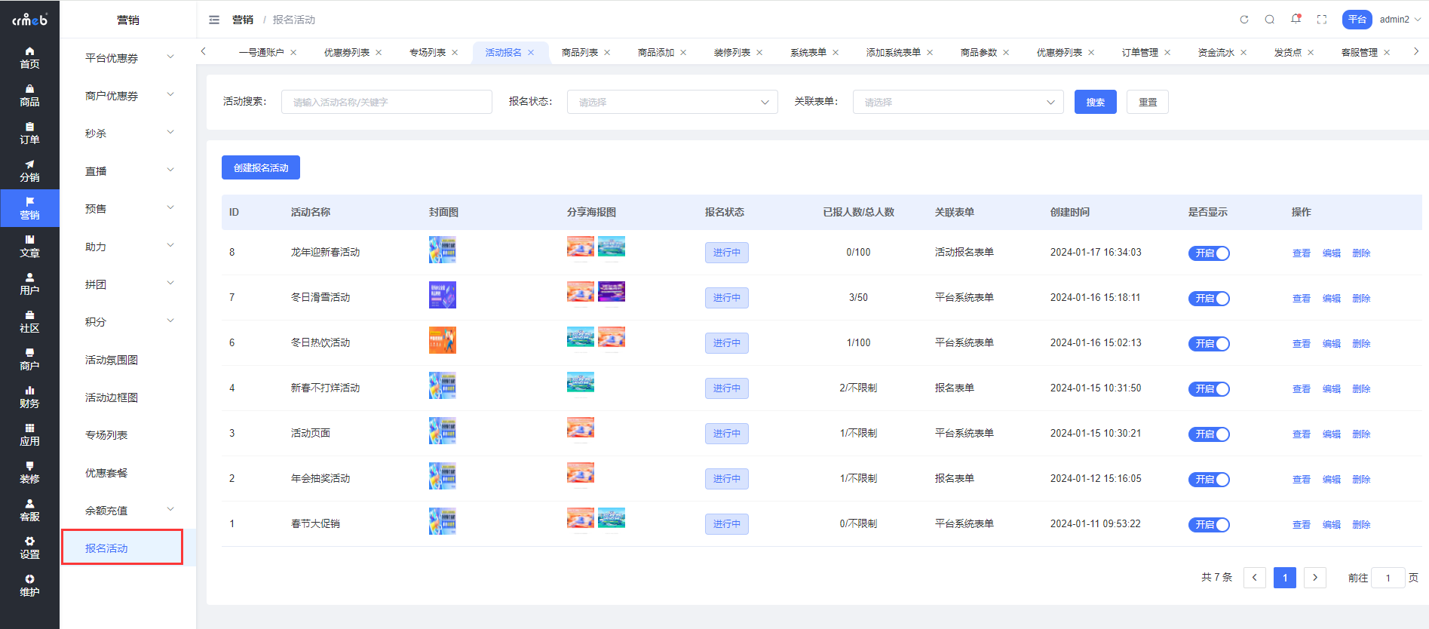Expand the 助力 submenu
The image size is (1429, 629).
[x=128, y=246]
